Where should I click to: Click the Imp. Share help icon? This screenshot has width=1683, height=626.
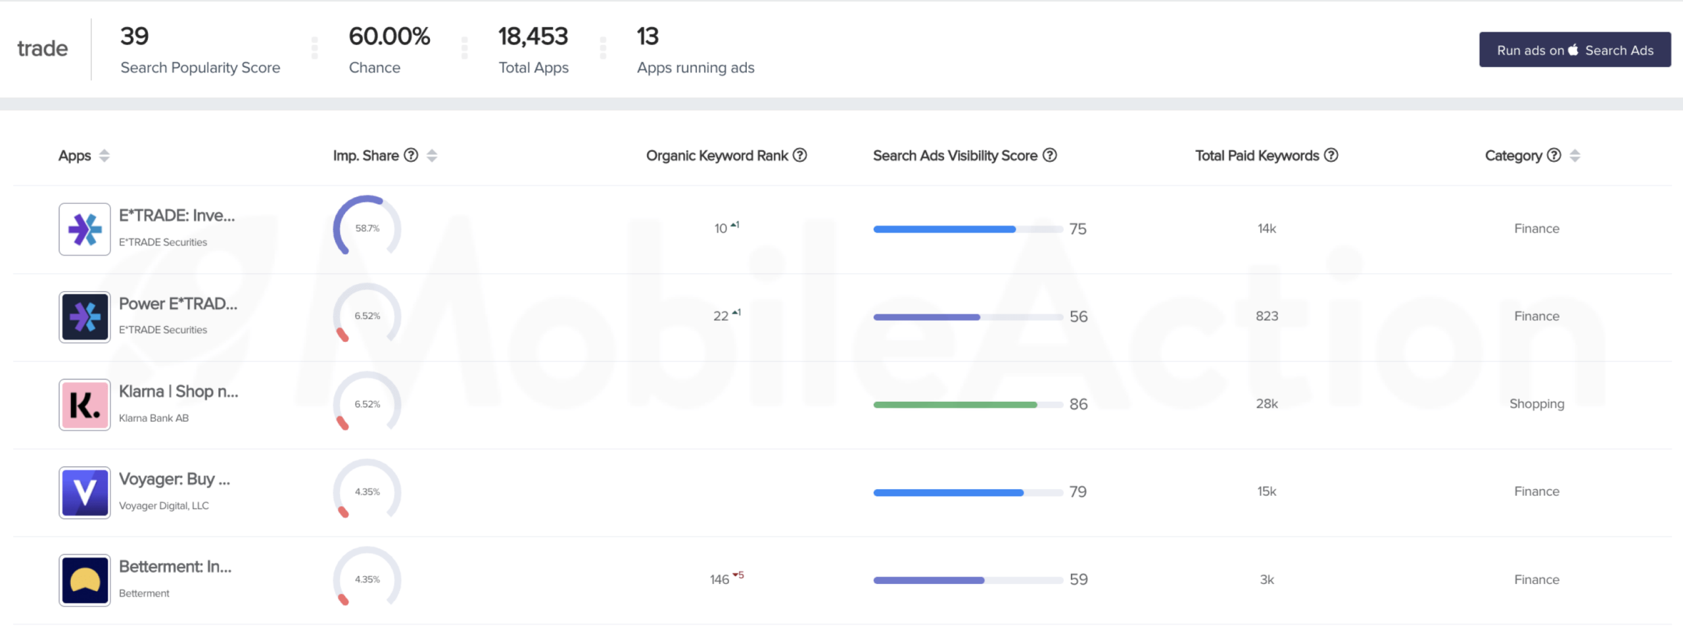(x=411, y=155)
